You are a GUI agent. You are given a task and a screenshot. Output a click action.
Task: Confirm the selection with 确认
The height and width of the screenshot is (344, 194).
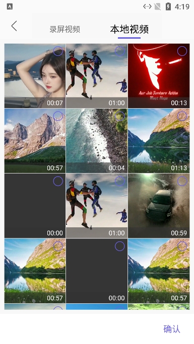tap(172, 329)
